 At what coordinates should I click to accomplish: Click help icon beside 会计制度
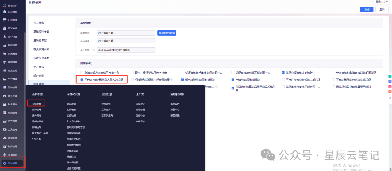click(94, 50)
